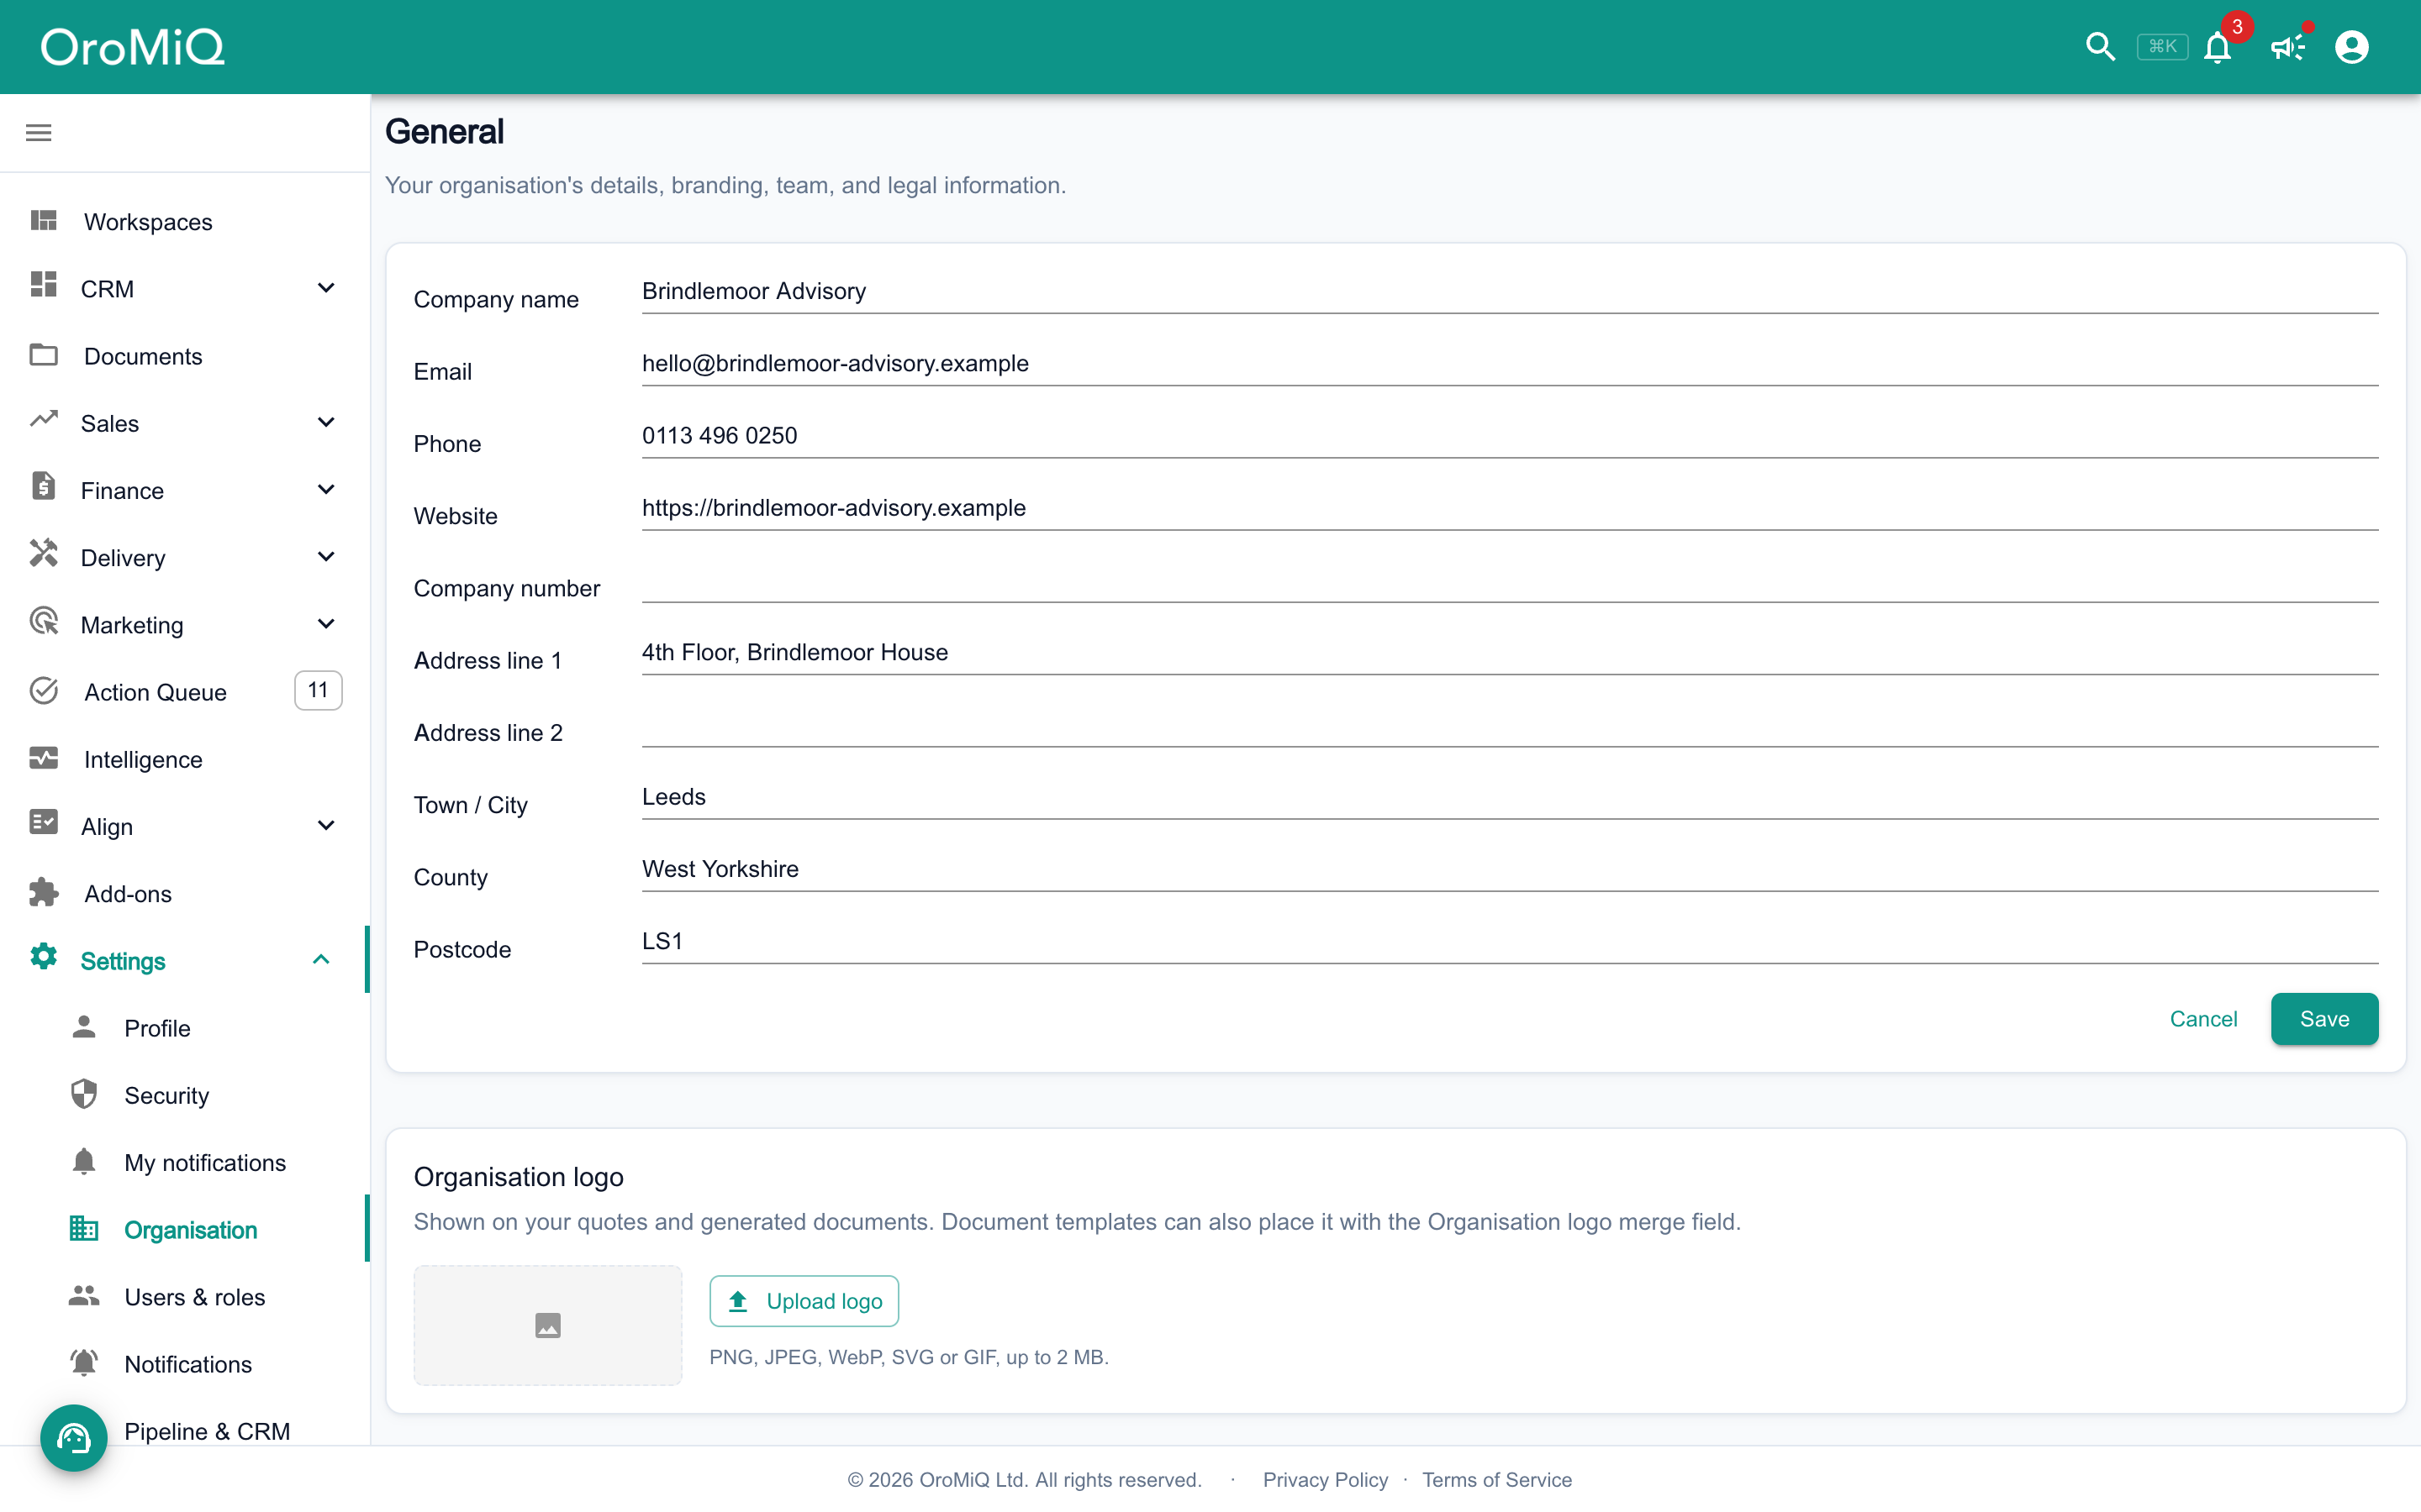The width and height of the screenshot is (2421, 1512).
Task: Click the ⌘K shortcut badge
Action: point(2162,47)
